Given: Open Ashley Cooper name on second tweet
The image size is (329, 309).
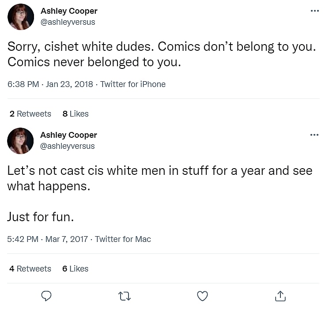Looking at the screenshot, I should 68,135.
